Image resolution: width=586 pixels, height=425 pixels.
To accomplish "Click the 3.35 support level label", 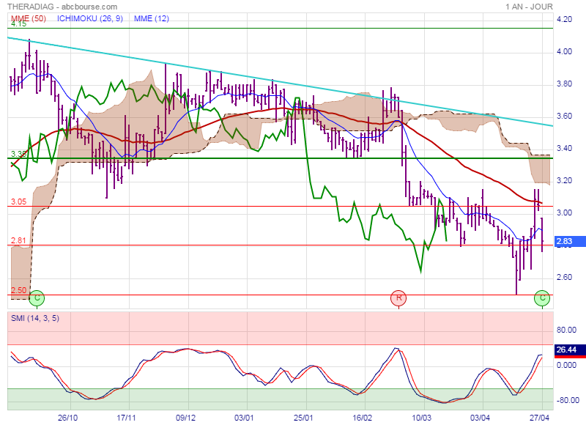I will (19, 154).
